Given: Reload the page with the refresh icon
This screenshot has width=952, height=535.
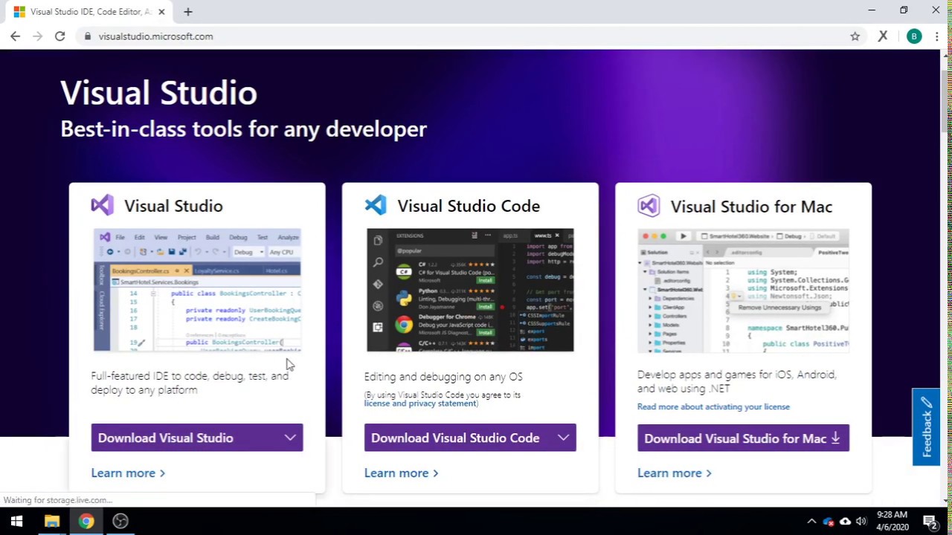Looking at the screenshot, I should click(x=59, y=36).
